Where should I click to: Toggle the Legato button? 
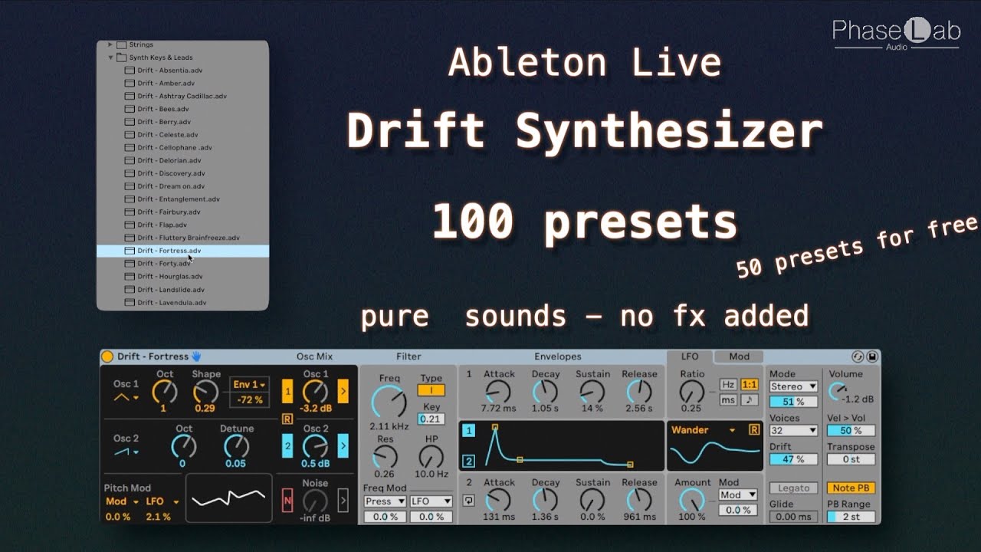pos(794,488)
